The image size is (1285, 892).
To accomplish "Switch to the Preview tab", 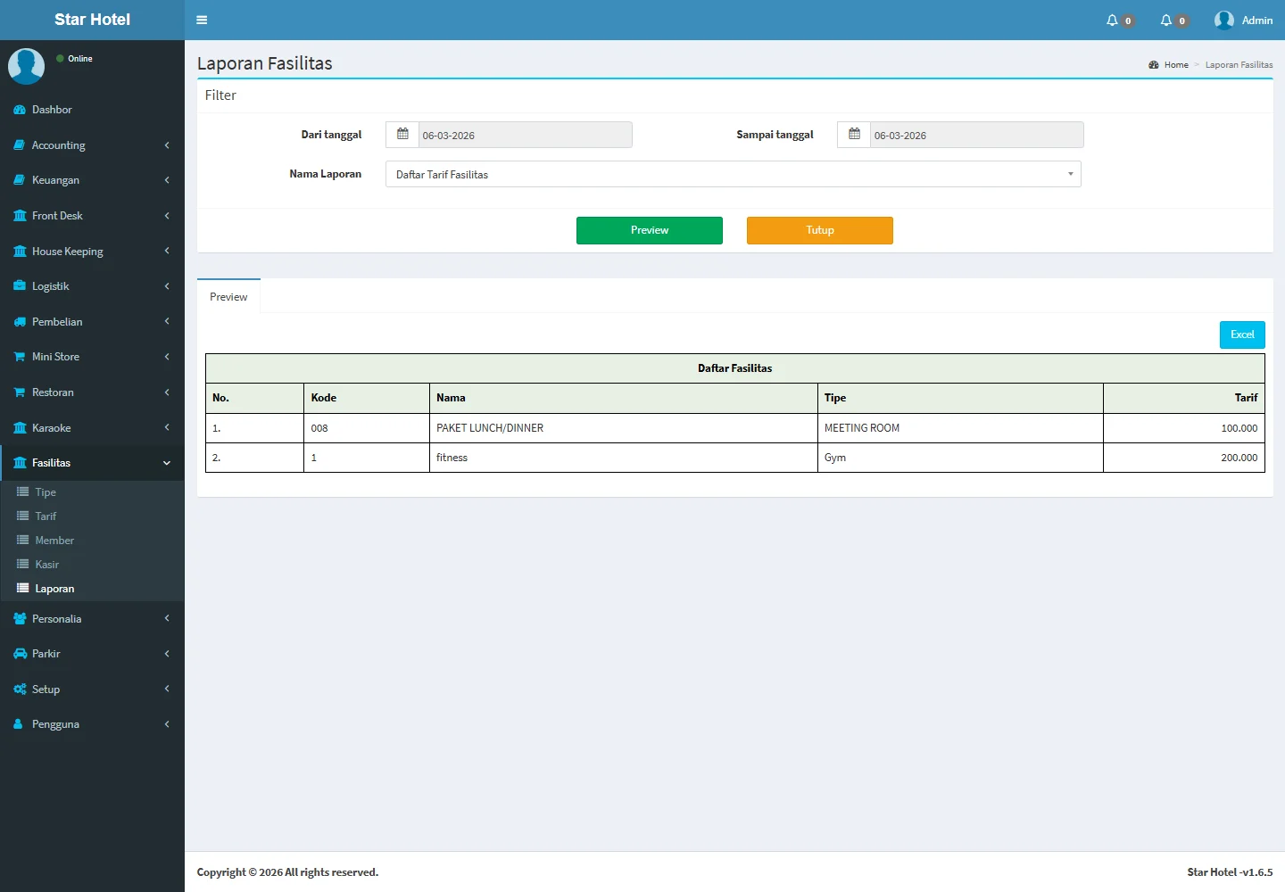I will coord(228,297).
